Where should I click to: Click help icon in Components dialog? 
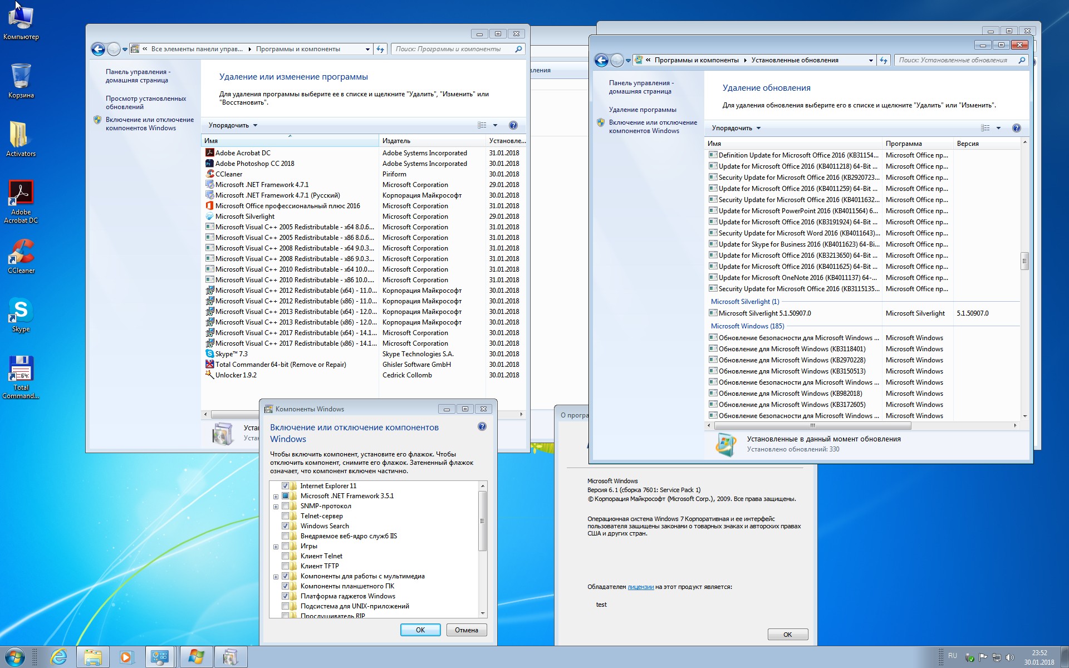pos(482,427)
